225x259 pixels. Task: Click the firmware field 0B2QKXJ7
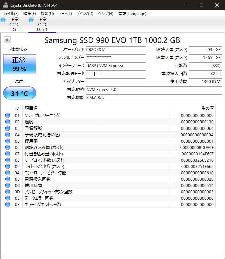116,49
